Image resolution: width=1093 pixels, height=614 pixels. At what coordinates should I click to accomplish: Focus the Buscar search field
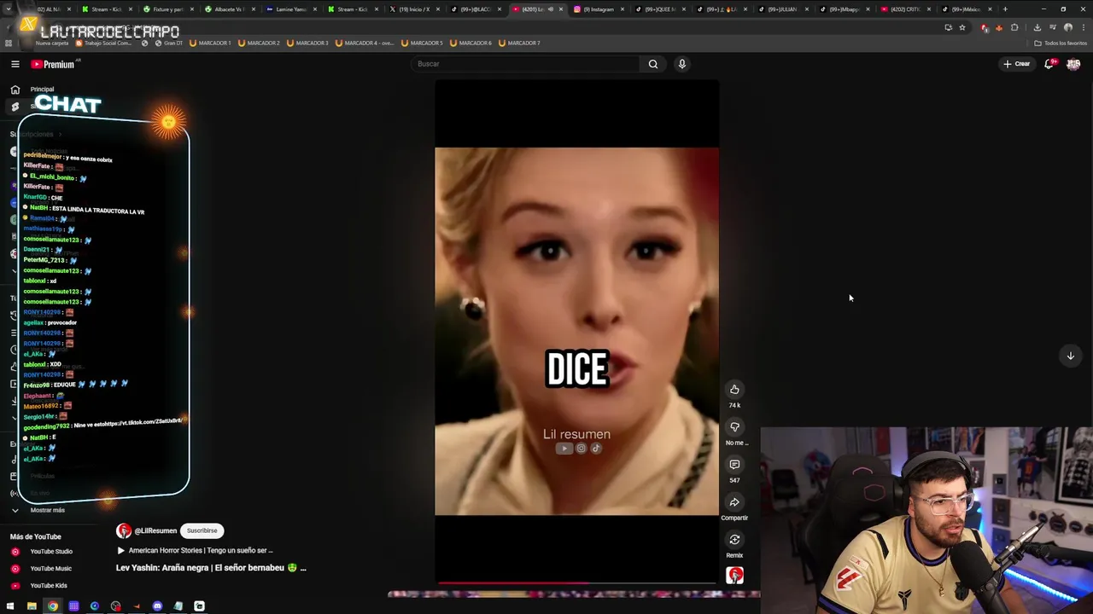coord(526,64)
